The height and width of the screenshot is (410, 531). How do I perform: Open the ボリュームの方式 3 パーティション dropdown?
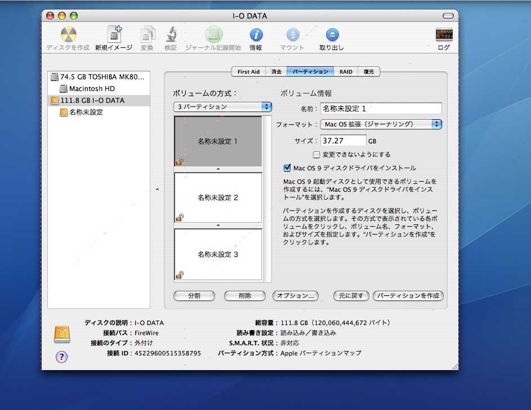222,107
